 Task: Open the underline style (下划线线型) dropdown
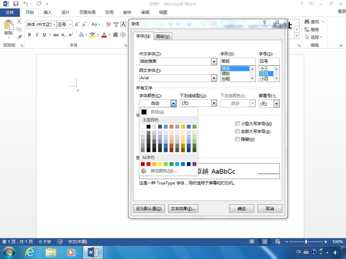pos(214,103)
